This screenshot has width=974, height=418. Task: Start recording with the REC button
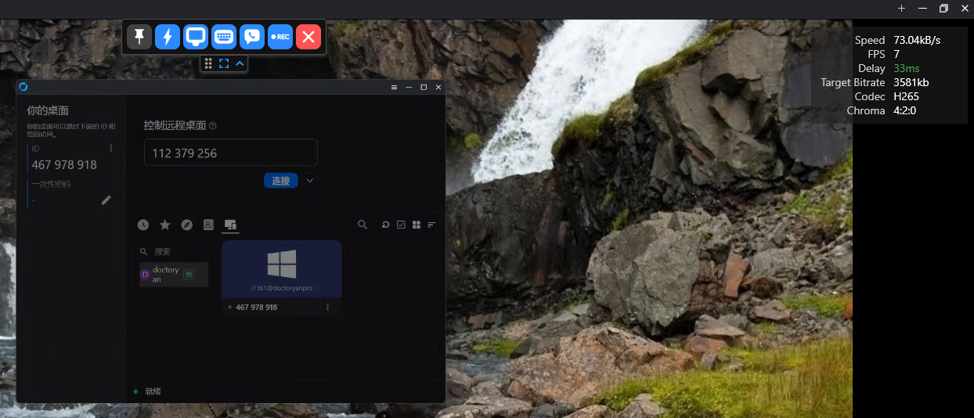tap(280, 37)
